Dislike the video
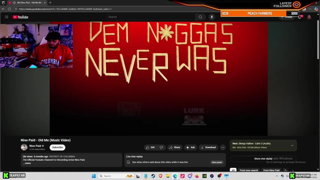This screenshot has height=180, width=320. (161, 147)
